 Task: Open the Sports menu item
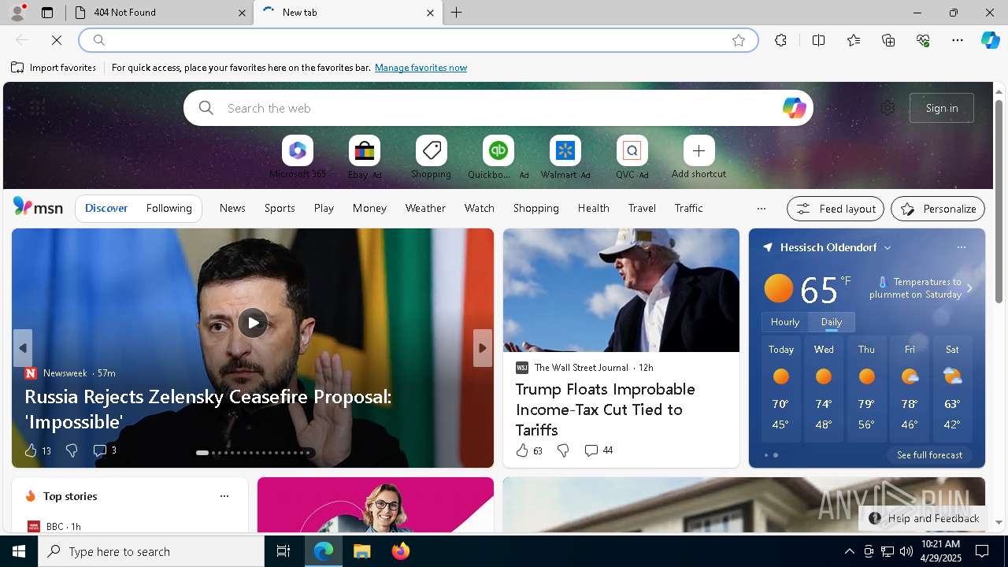(x=280, y=208)
